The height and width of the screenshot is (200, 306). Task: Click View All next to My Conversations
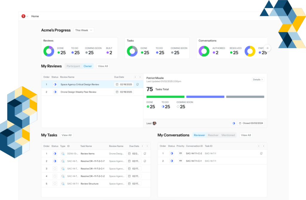pyautogui.click(x=246, y=135)
